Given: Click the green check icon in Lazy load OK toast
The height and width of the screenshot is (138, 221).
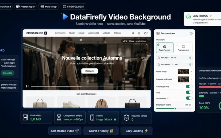Looking at the screenshot, I should (189, 17).
